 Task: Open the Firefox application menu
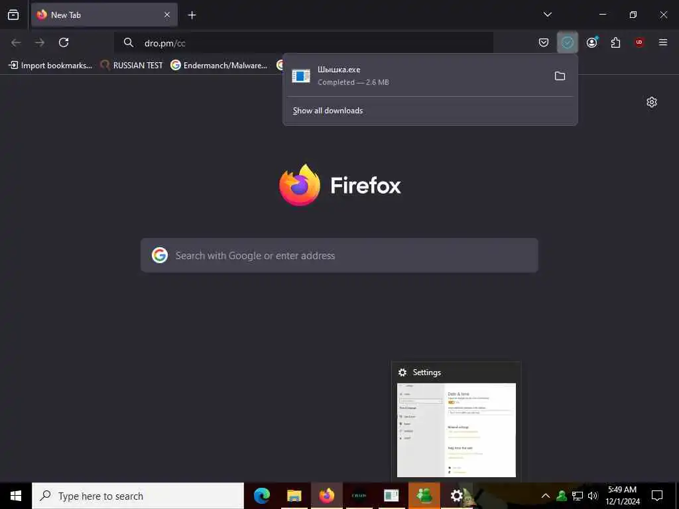pyautogui.click(x=663, y=42)
